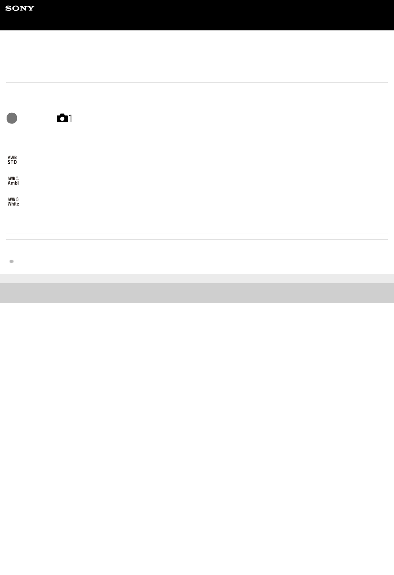Choose the White symbol with lamp glyph
Screen dimensions: 394x575
13,202
